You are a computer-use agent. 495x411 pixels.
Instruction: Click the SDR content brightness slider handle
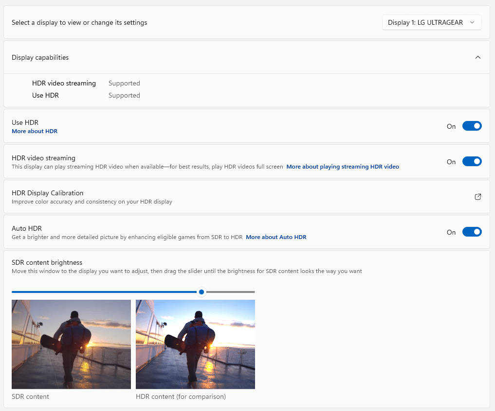pos(202,292)
